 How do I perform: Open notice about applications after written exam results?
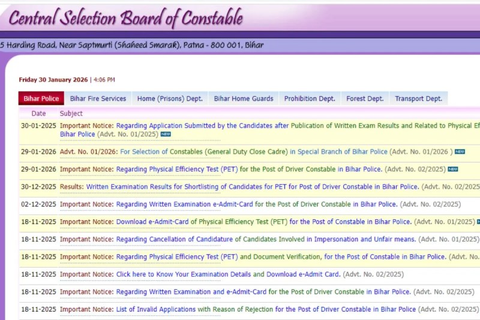click(x=269, y=130)
